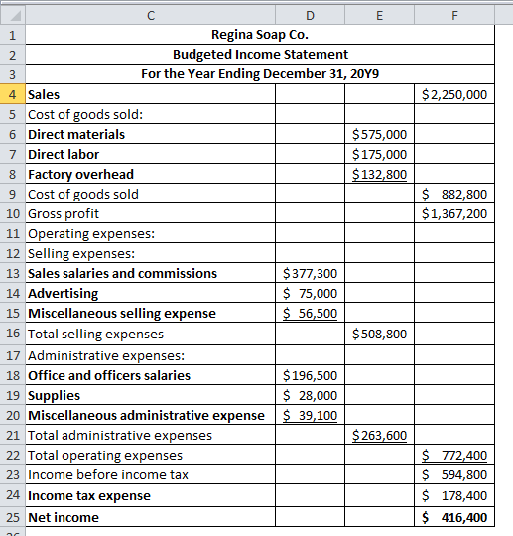The height and width of the screenshot is (536, 513).
Task: Click the 'Operating expenses:' cell
Action: click(151, 233)
